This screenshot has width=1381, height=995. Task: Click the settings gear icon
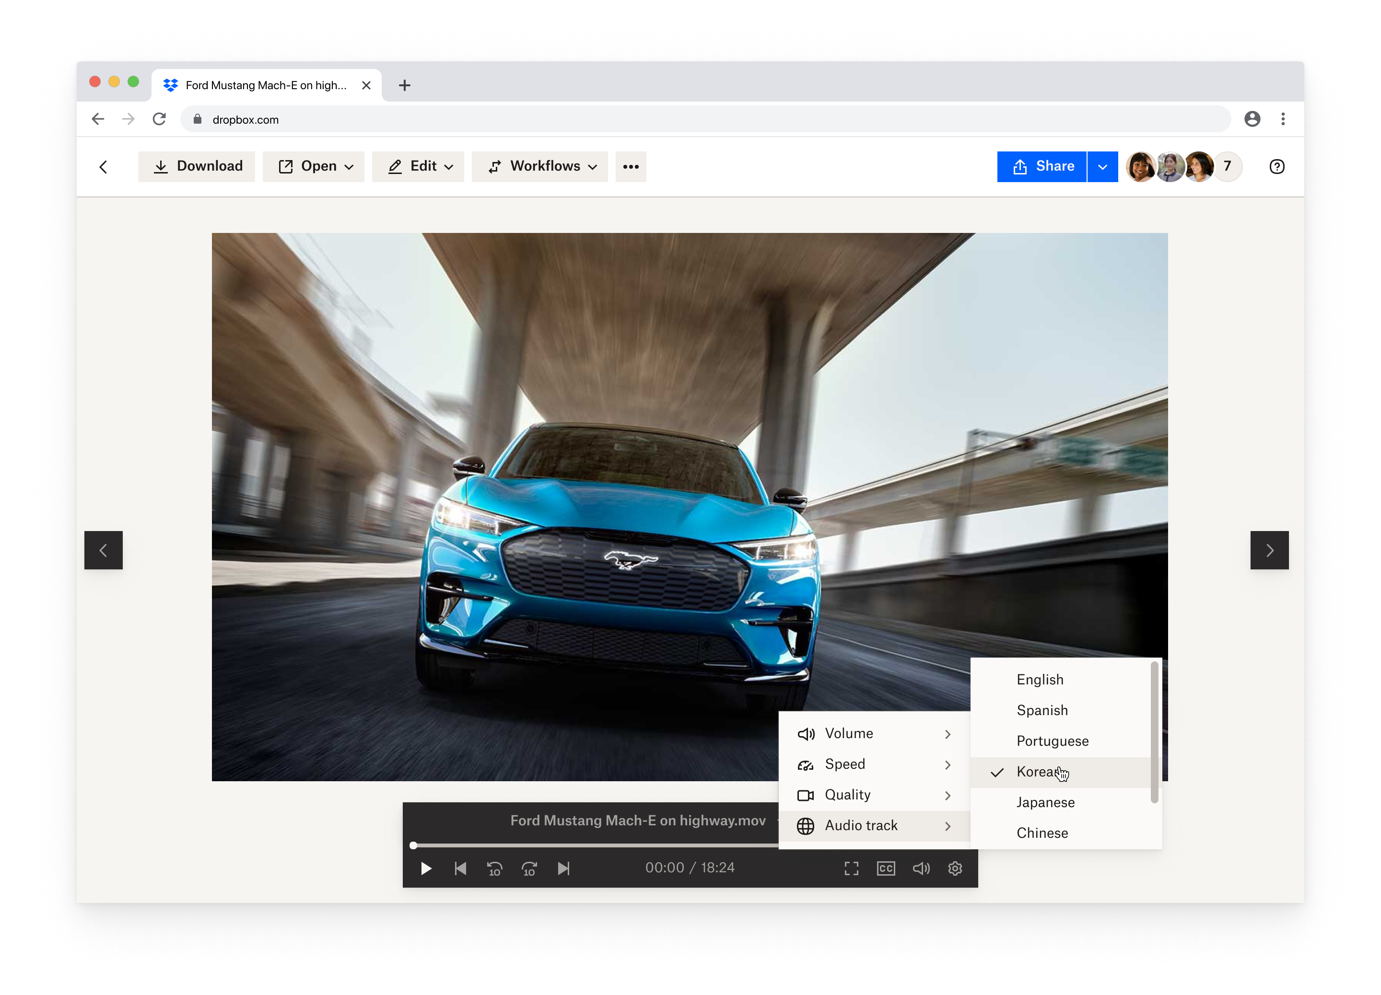[x=955, y=868]
